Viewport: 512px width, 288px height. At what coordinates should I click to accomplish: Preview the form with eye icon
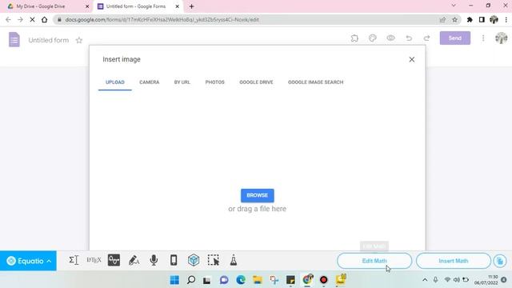pos(390,38)
